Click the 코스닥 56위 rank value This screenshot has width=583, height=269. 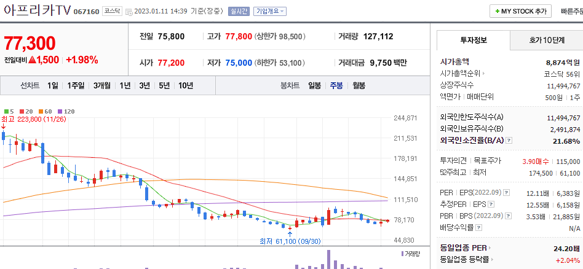561,74
